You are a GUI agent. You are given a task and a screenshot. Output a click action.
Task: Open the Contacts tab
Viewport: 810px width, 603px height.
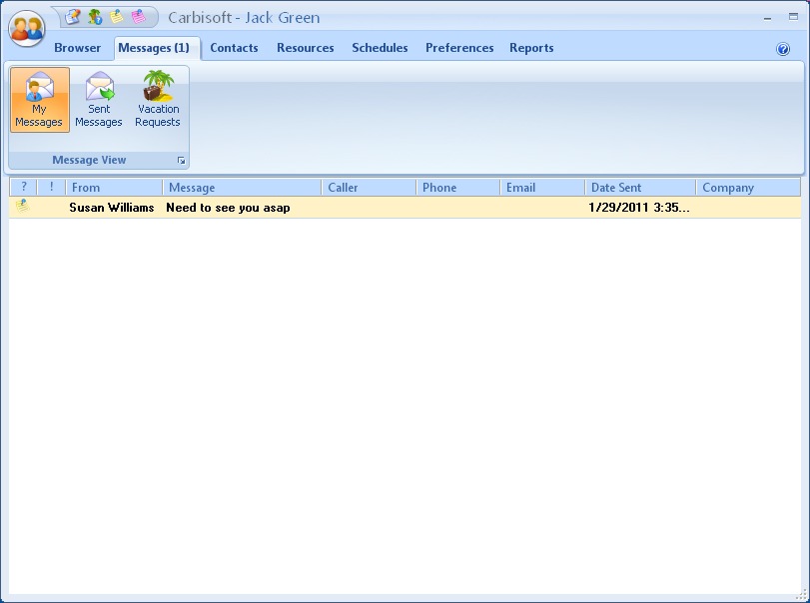pos(234,48)
